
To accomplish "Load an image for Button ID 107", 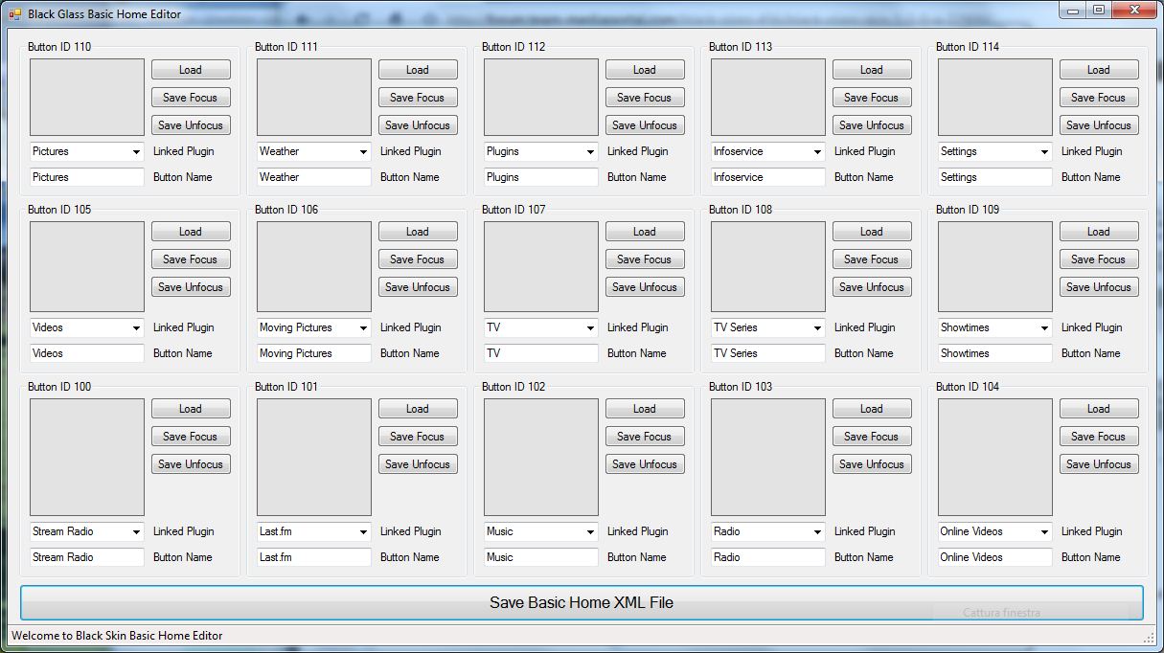I will [x=645, y=232].
